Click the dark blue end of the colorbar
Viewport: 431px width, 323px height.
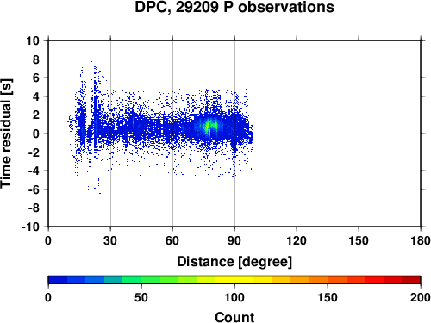point(58,280)
